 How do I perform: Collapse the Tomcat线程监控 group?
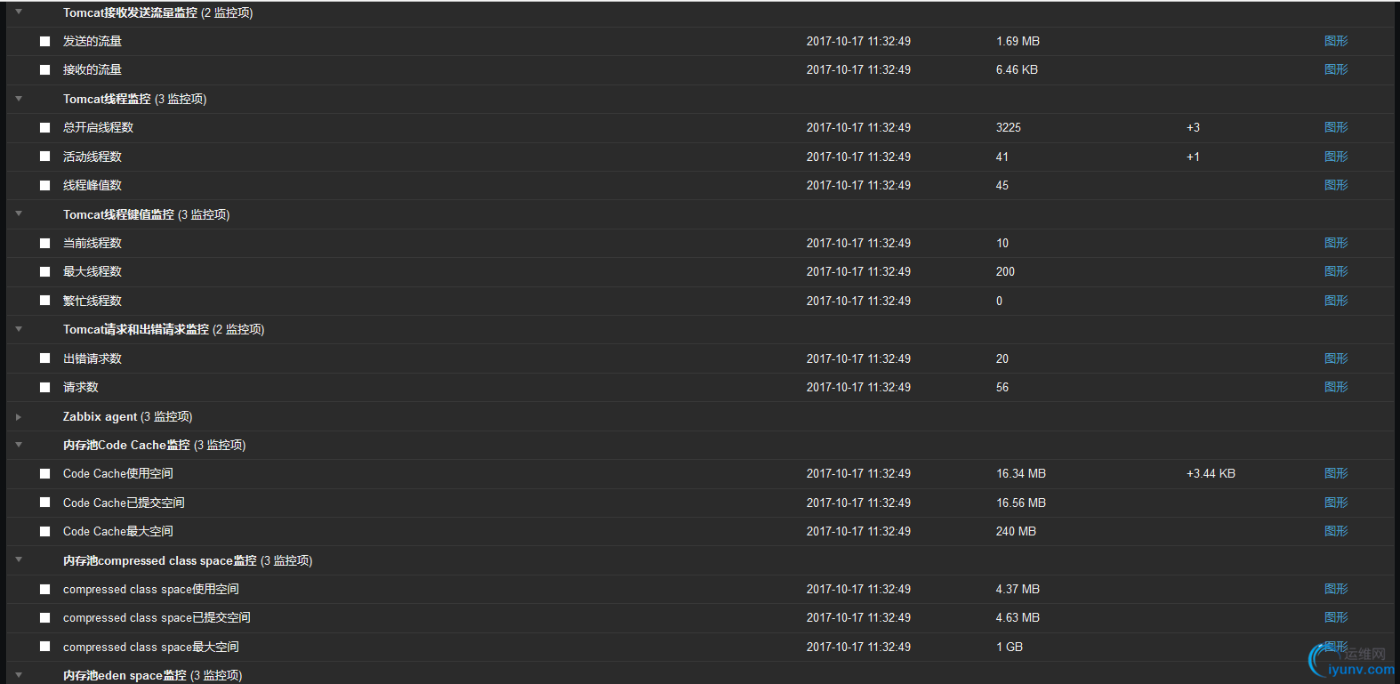(19, 99)
